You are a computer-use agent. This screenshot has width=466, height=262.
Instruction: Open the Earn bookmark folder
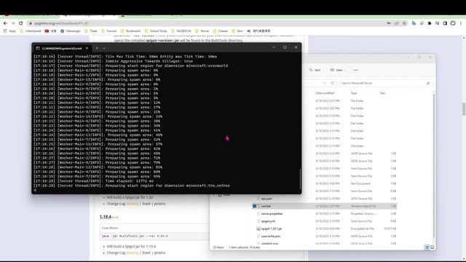coord(237,31)
